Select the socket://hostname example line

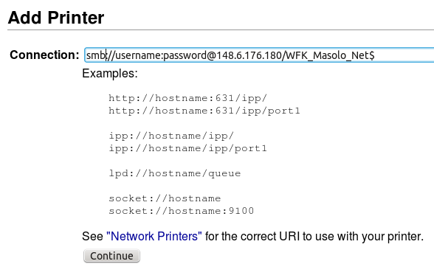pos(165,198)
